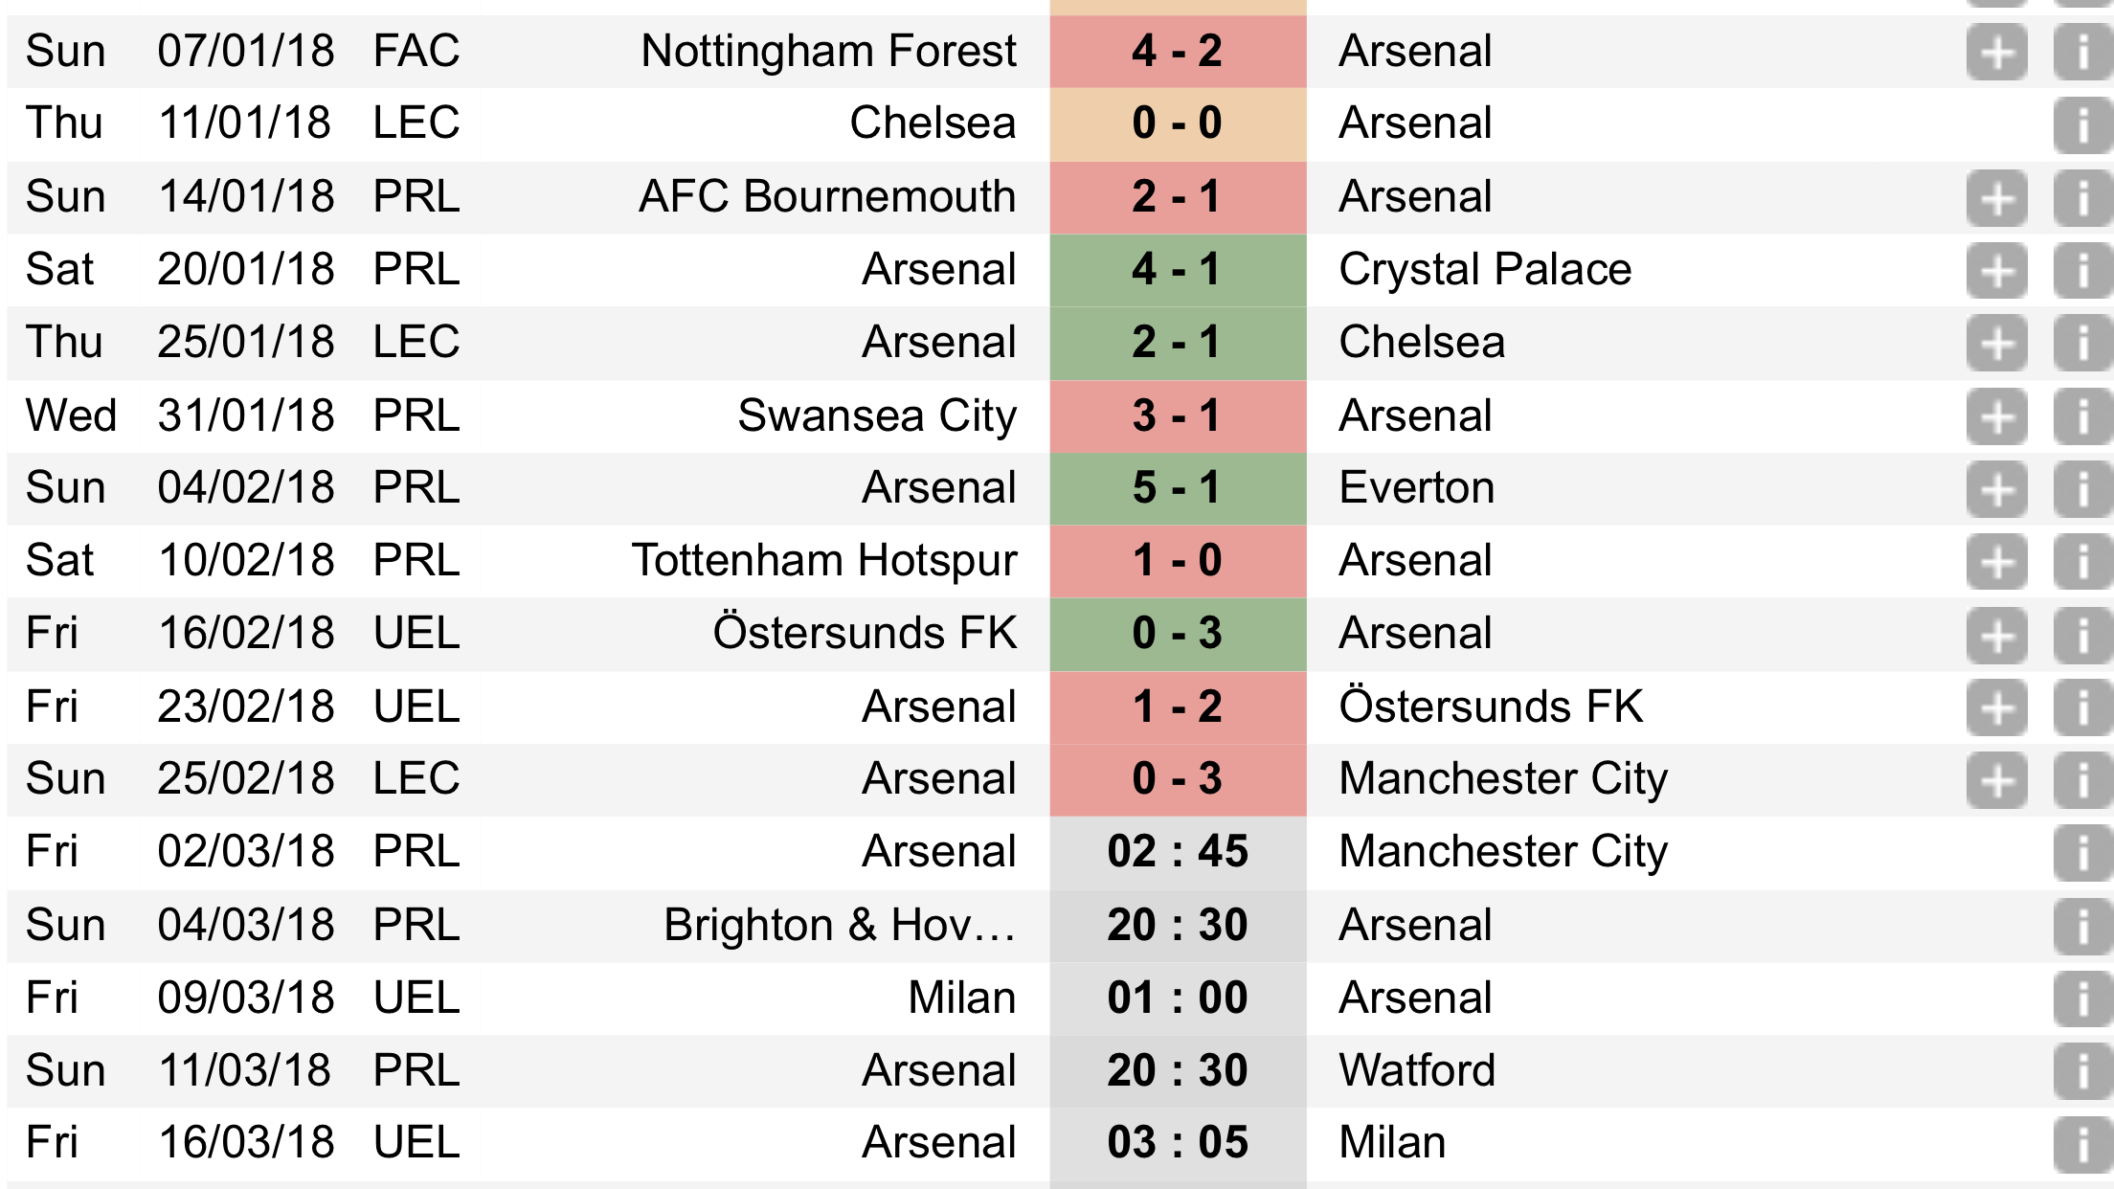The image size is (2114, 1189).
Task: Open Milan team link on 09/03/18
Action: 961,998
